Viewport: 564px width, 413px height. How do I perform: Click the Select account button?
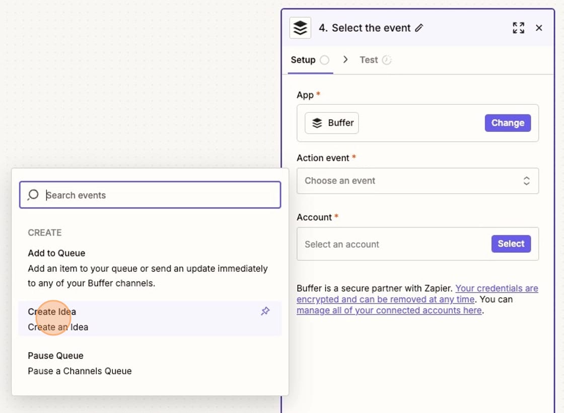[x=511, y=244]
